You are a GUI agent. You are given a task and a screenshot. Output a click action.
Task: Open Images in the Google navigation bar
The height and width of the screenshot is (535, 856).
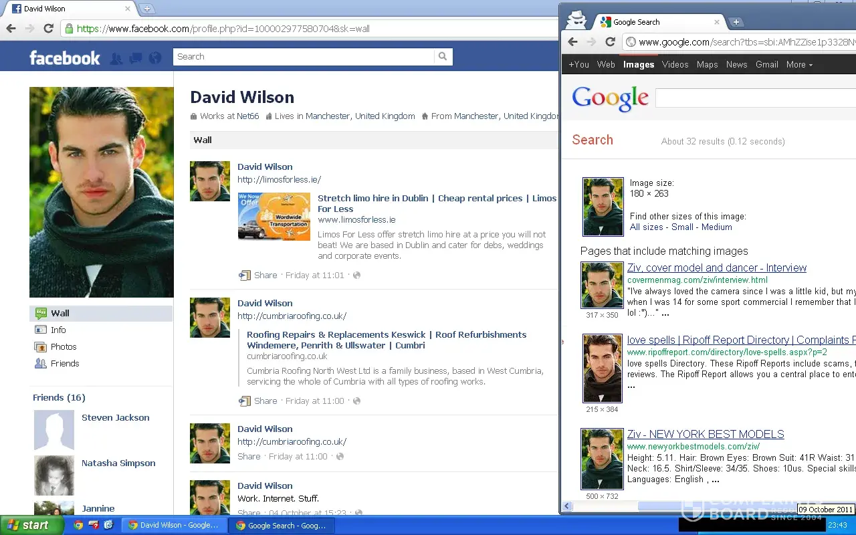[639, 64]
